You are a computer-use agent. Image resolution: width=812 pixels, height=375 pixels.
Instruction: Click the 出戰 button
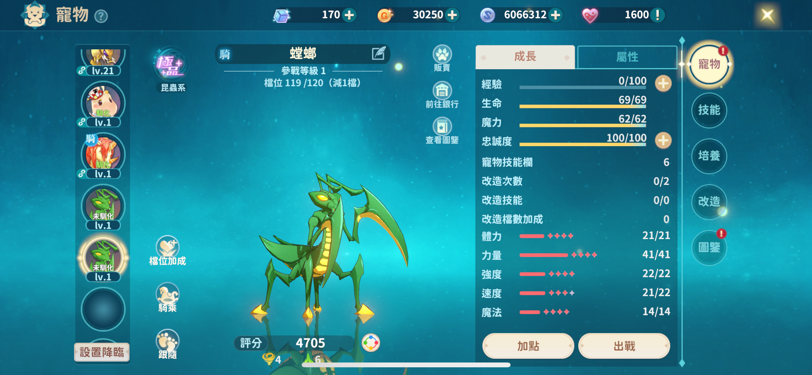624,346
